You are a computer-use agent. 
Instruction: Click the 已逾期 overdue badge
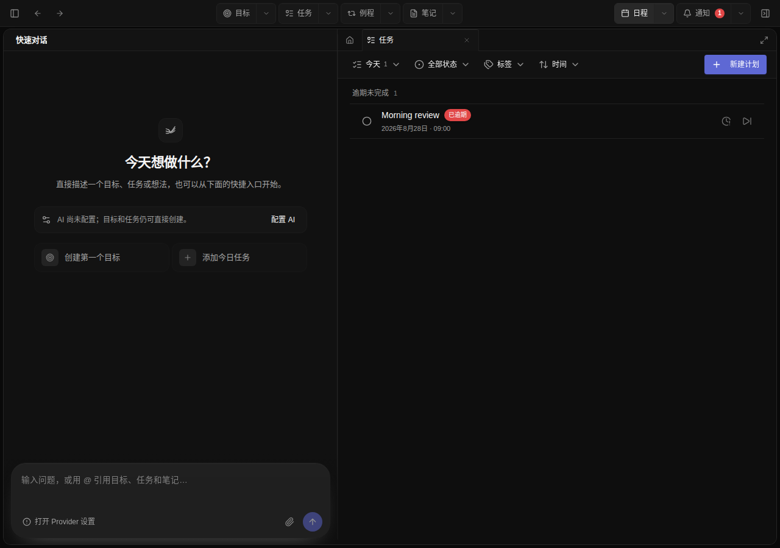coord(458,115)
